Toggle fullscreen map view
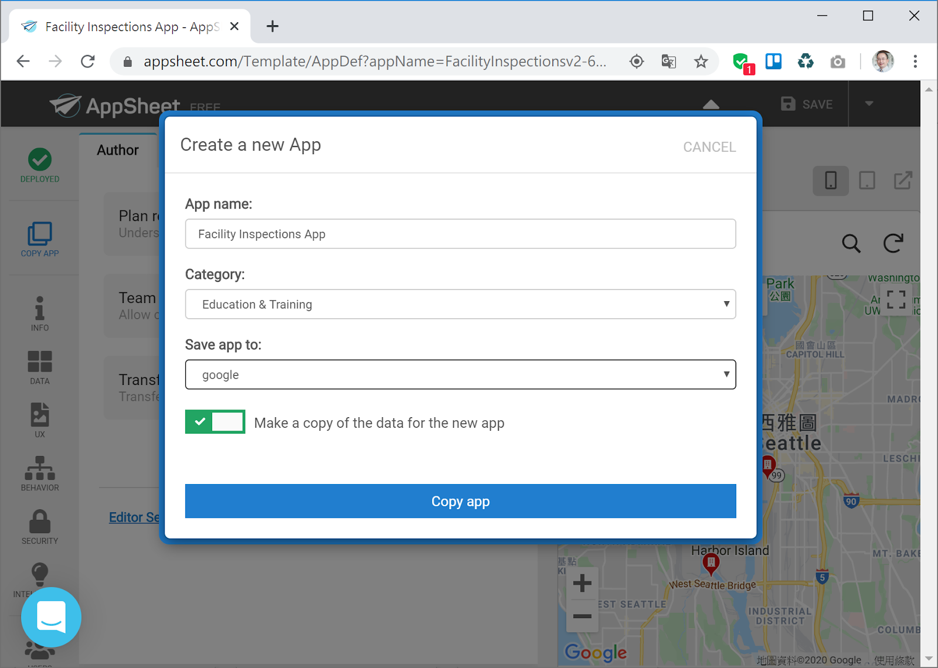 pyautogui.click(x=896, y=299)
